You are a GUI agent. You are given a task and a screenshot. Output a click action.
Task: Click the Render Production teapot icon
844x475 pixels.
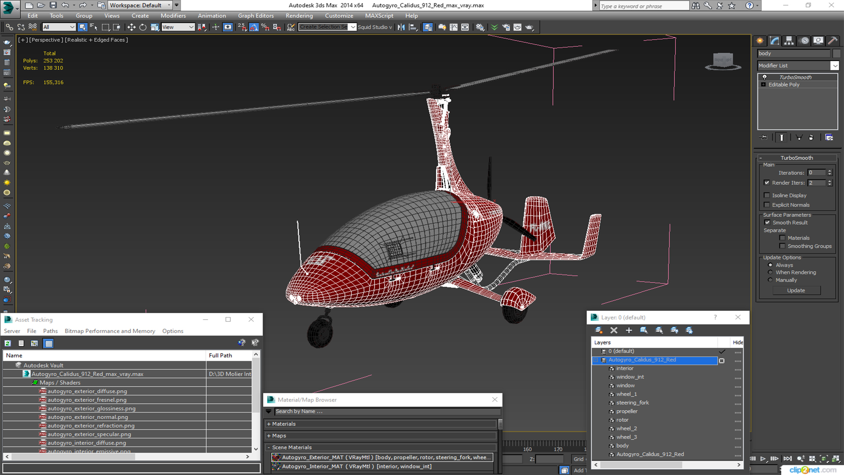[x=529, y=27]
